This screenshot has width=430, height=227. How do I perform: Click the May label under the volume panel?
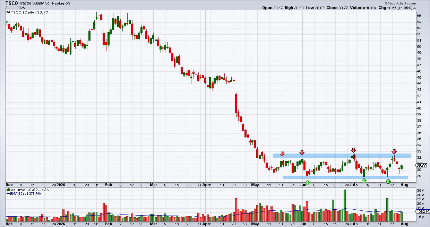[x=255, y=224]
